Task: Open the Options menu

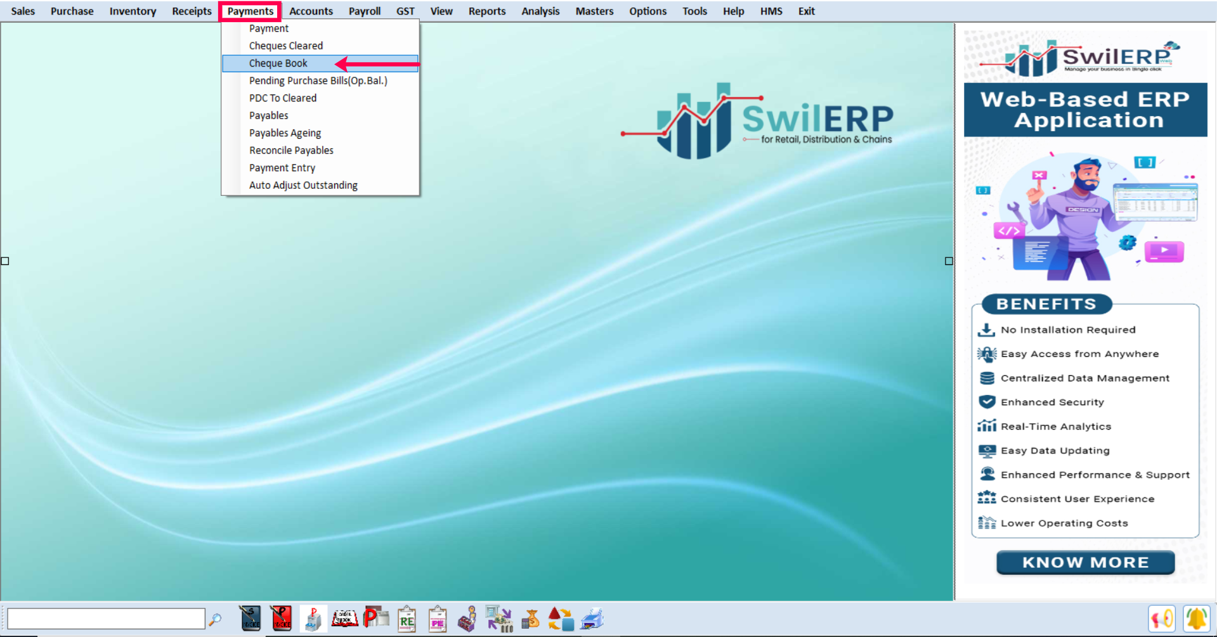Action: click(648, 11)
